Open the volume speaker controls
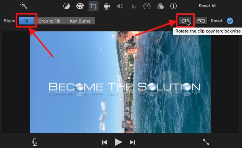This screenshot has width=242, height=148. (120, 6)
